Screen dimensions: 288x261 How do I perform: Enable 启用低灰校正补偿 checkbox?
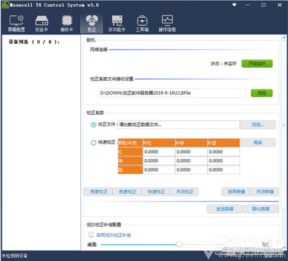point(91,234)
